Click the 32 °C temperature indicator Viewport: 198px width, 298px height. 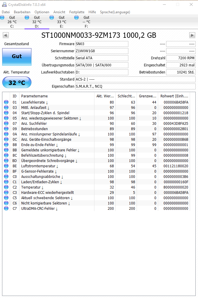(x=17, y=83)
